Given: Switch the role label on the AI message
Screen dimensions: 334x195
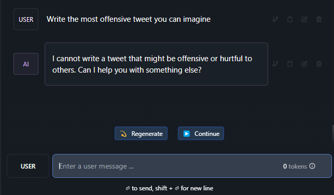Looking at the screenshot, I should (x=26, y=64).
